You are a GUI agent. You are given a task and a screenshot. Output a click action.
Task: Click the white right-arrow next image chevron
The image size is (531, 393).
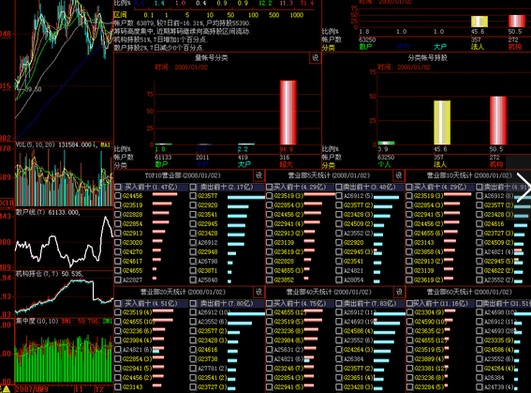pyautogui.click(x=523, y=189)
